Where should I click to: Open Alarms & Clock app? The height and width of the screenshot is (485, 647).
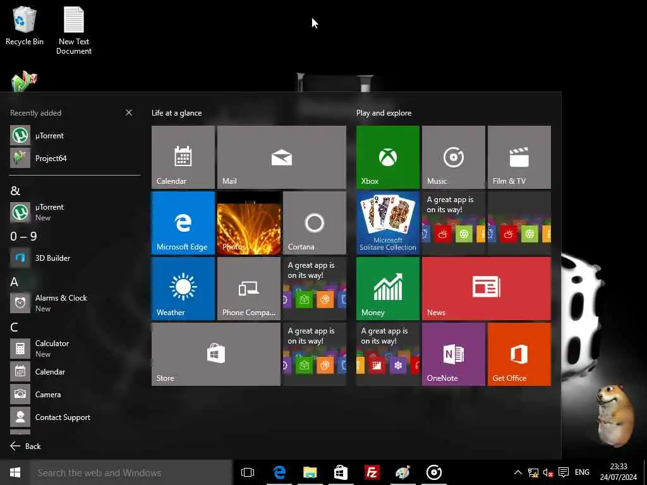pos(75,302)
